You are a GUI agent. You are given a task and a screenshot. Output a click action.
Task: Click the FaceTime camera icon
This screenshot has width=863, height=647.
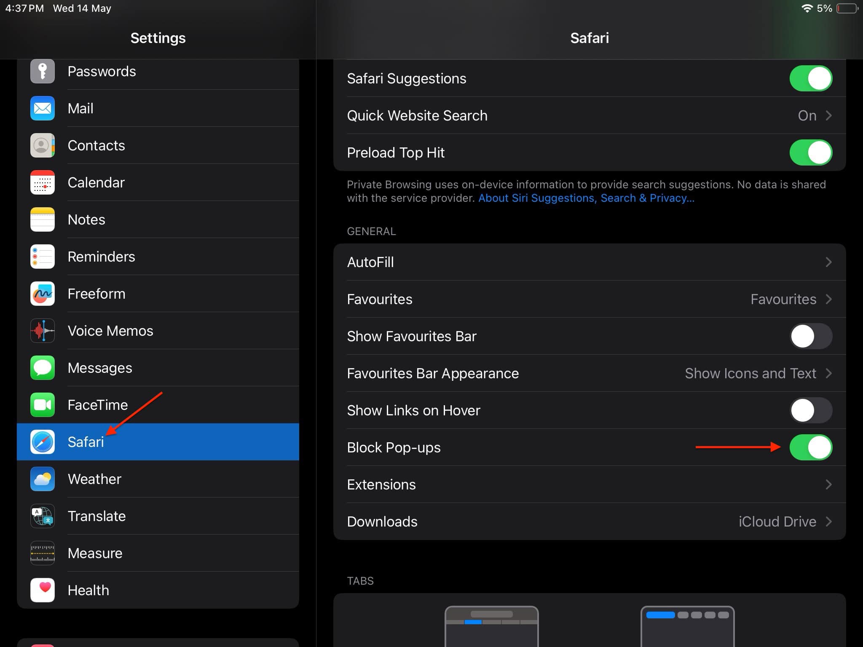[42, 405]
